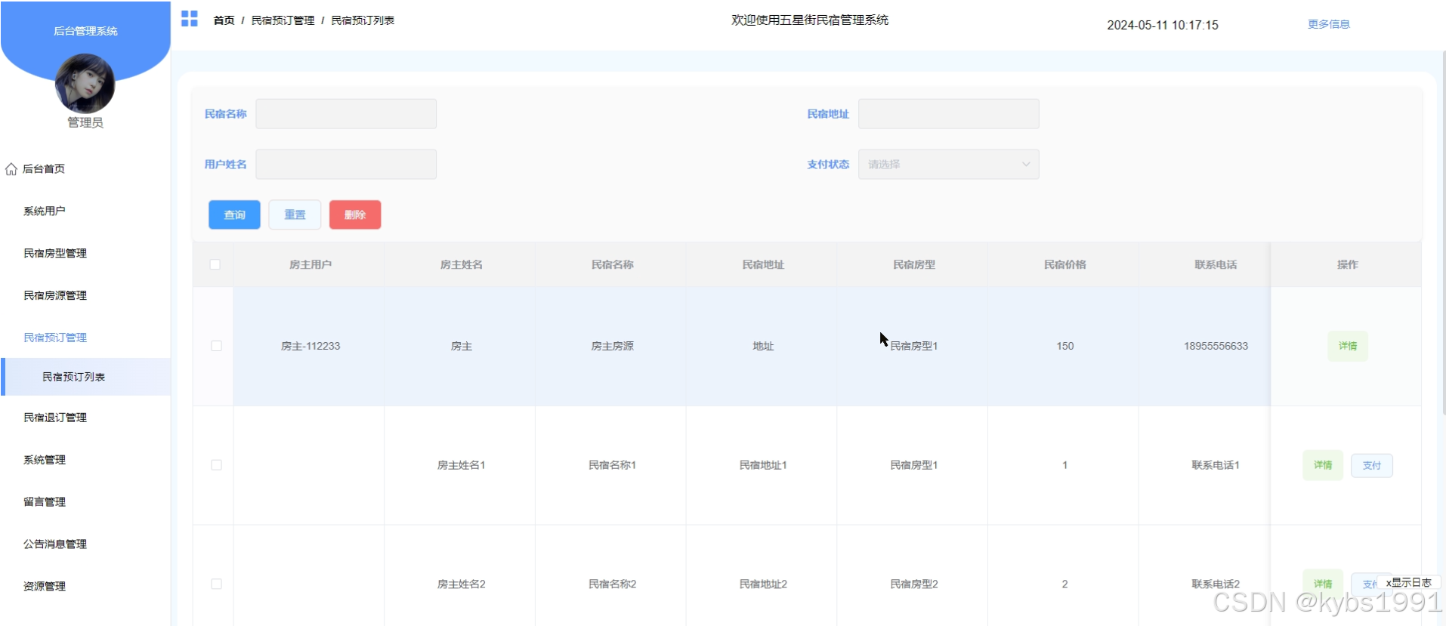
Task: Click the price cell 150
Action: 1065,347
